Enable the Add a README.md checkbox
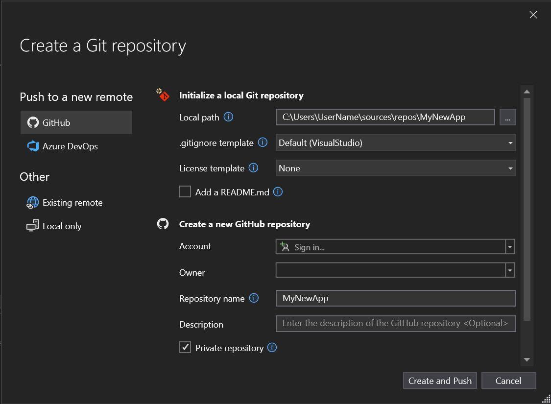Image resolution: width=551 pixels, height=404 pixels. 185,191
